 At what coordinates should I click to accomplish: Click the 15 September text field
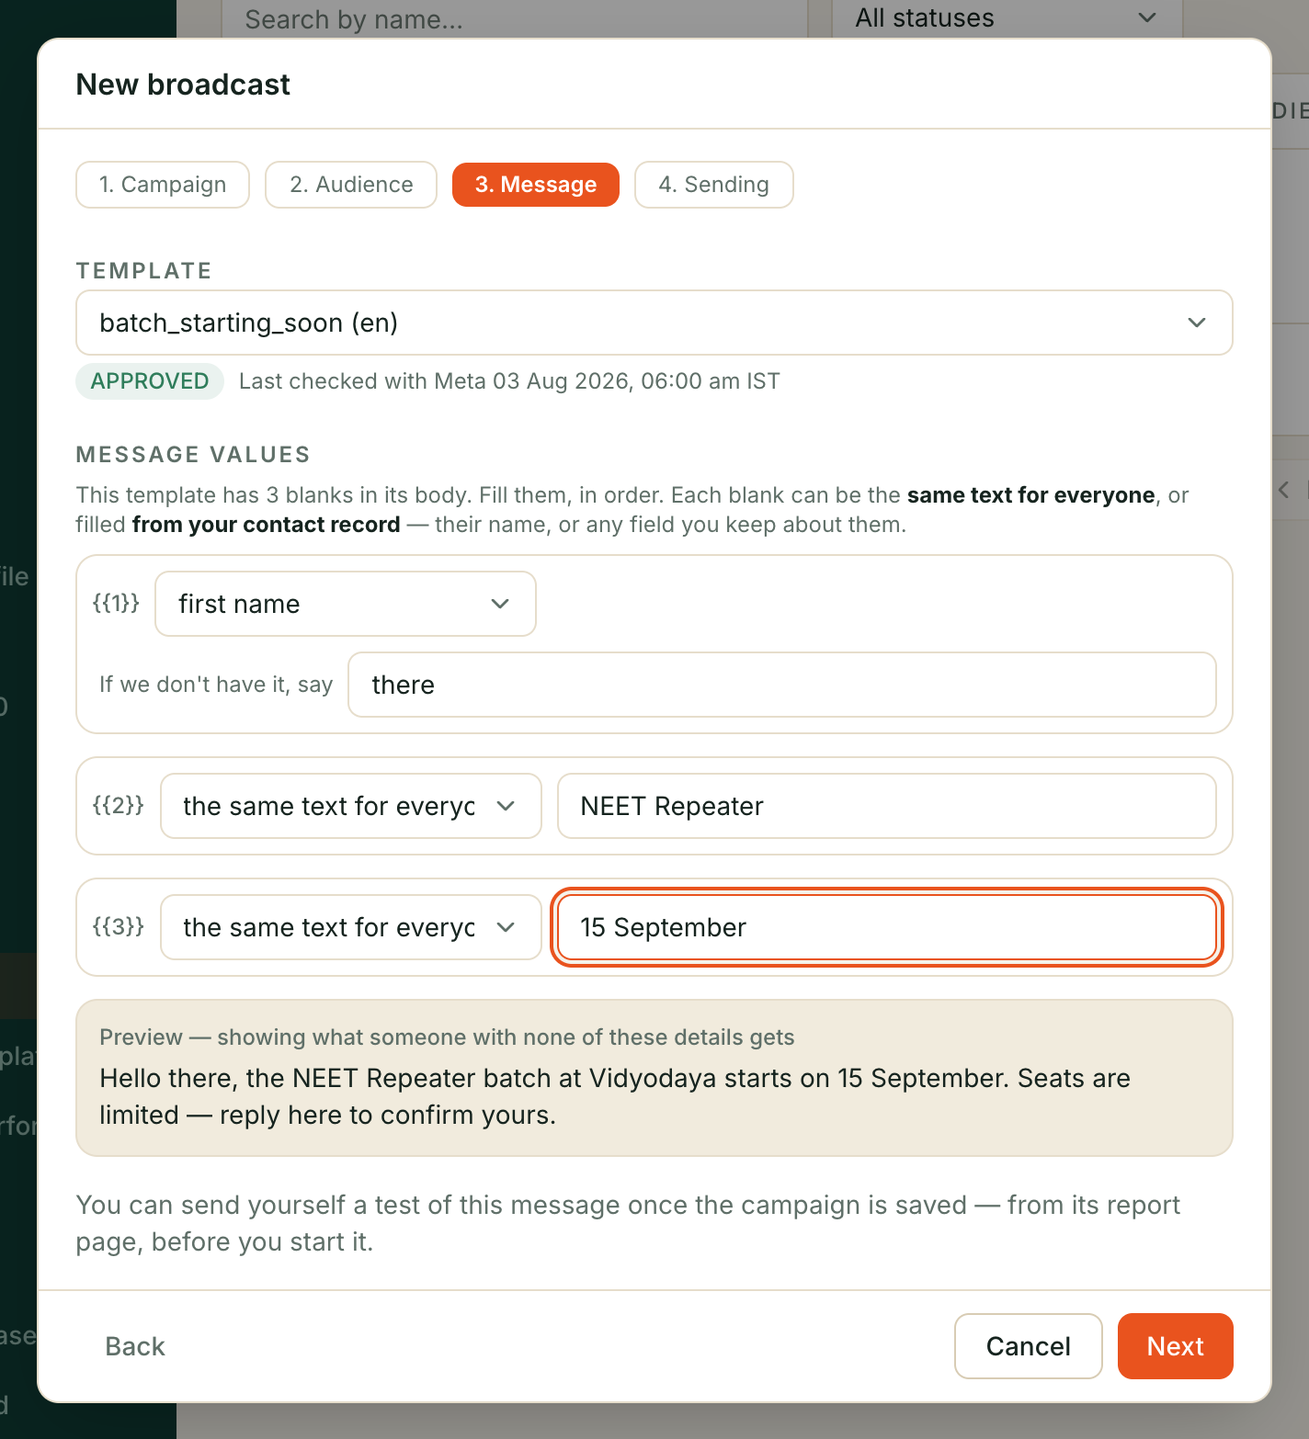point(887,927)
